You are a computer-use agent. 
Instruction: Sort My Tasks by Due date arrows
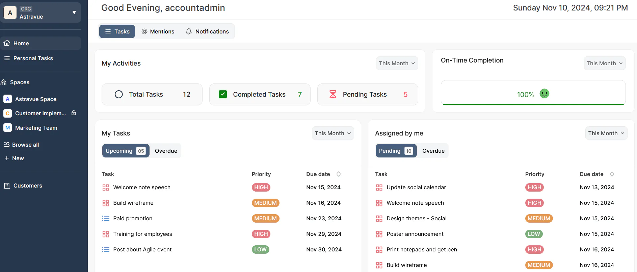point(339,174)
